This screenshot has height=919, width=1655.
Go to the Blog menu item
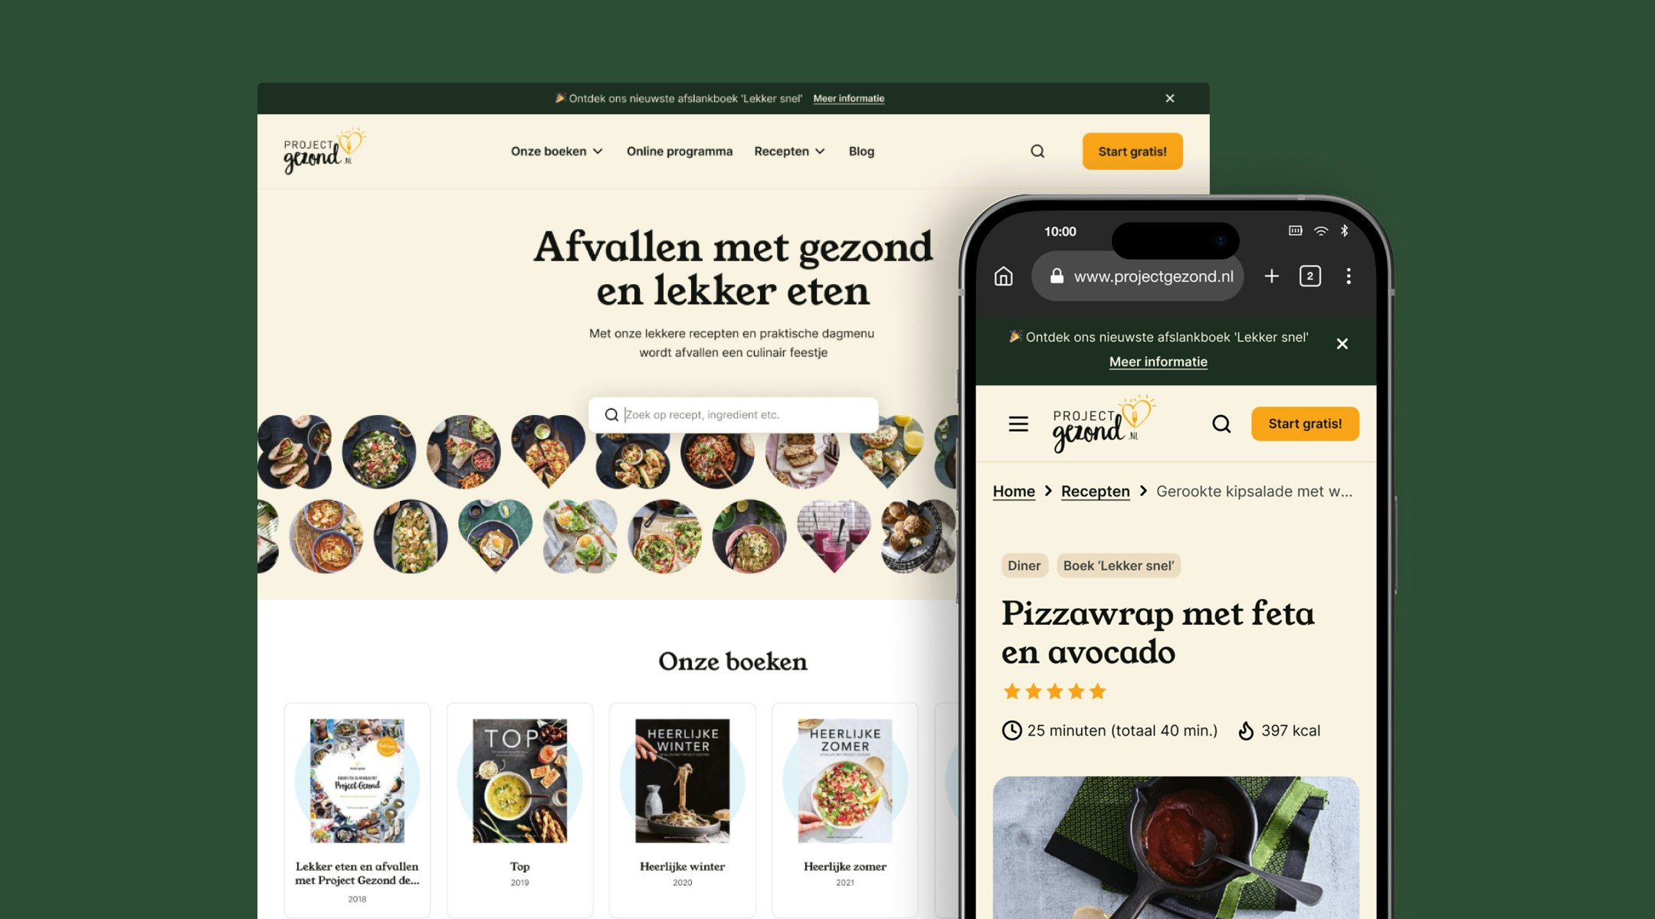click(861, 152)
